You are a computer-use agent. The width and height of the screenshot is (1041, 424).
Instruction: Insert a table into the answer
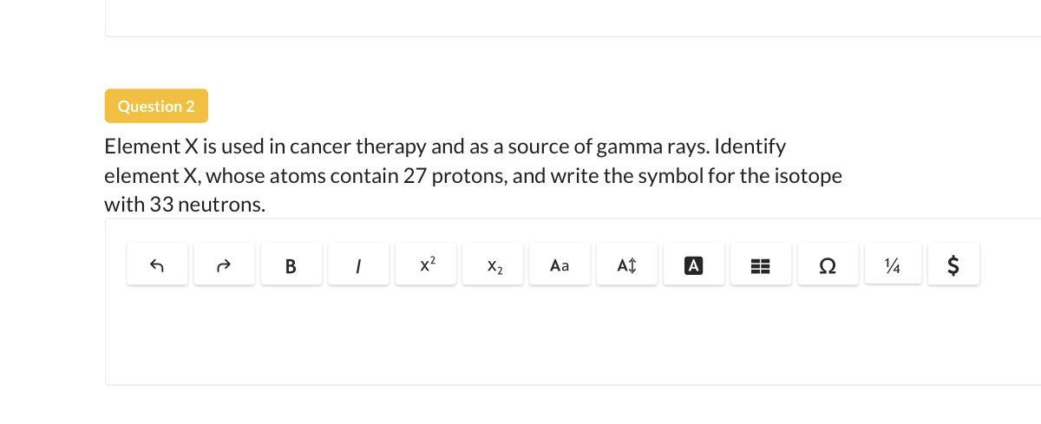(x=760, y=265)
